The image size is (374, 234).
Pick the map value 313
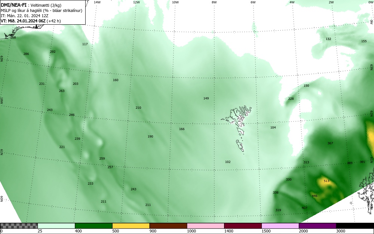coord(306,162)
